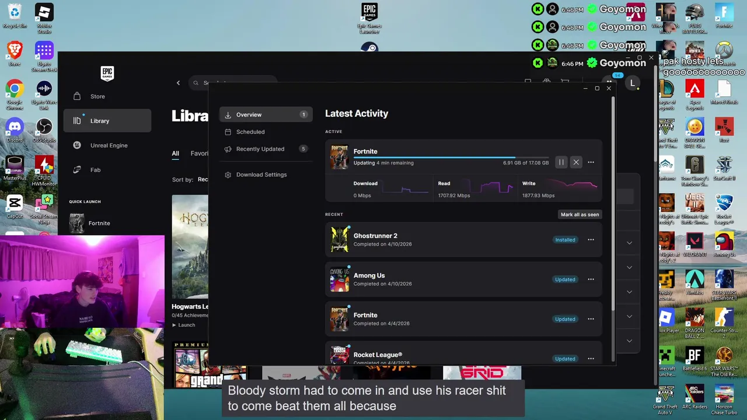Open Elgato Wave Link shortcut
747x420 pixels.
[44, 94]
